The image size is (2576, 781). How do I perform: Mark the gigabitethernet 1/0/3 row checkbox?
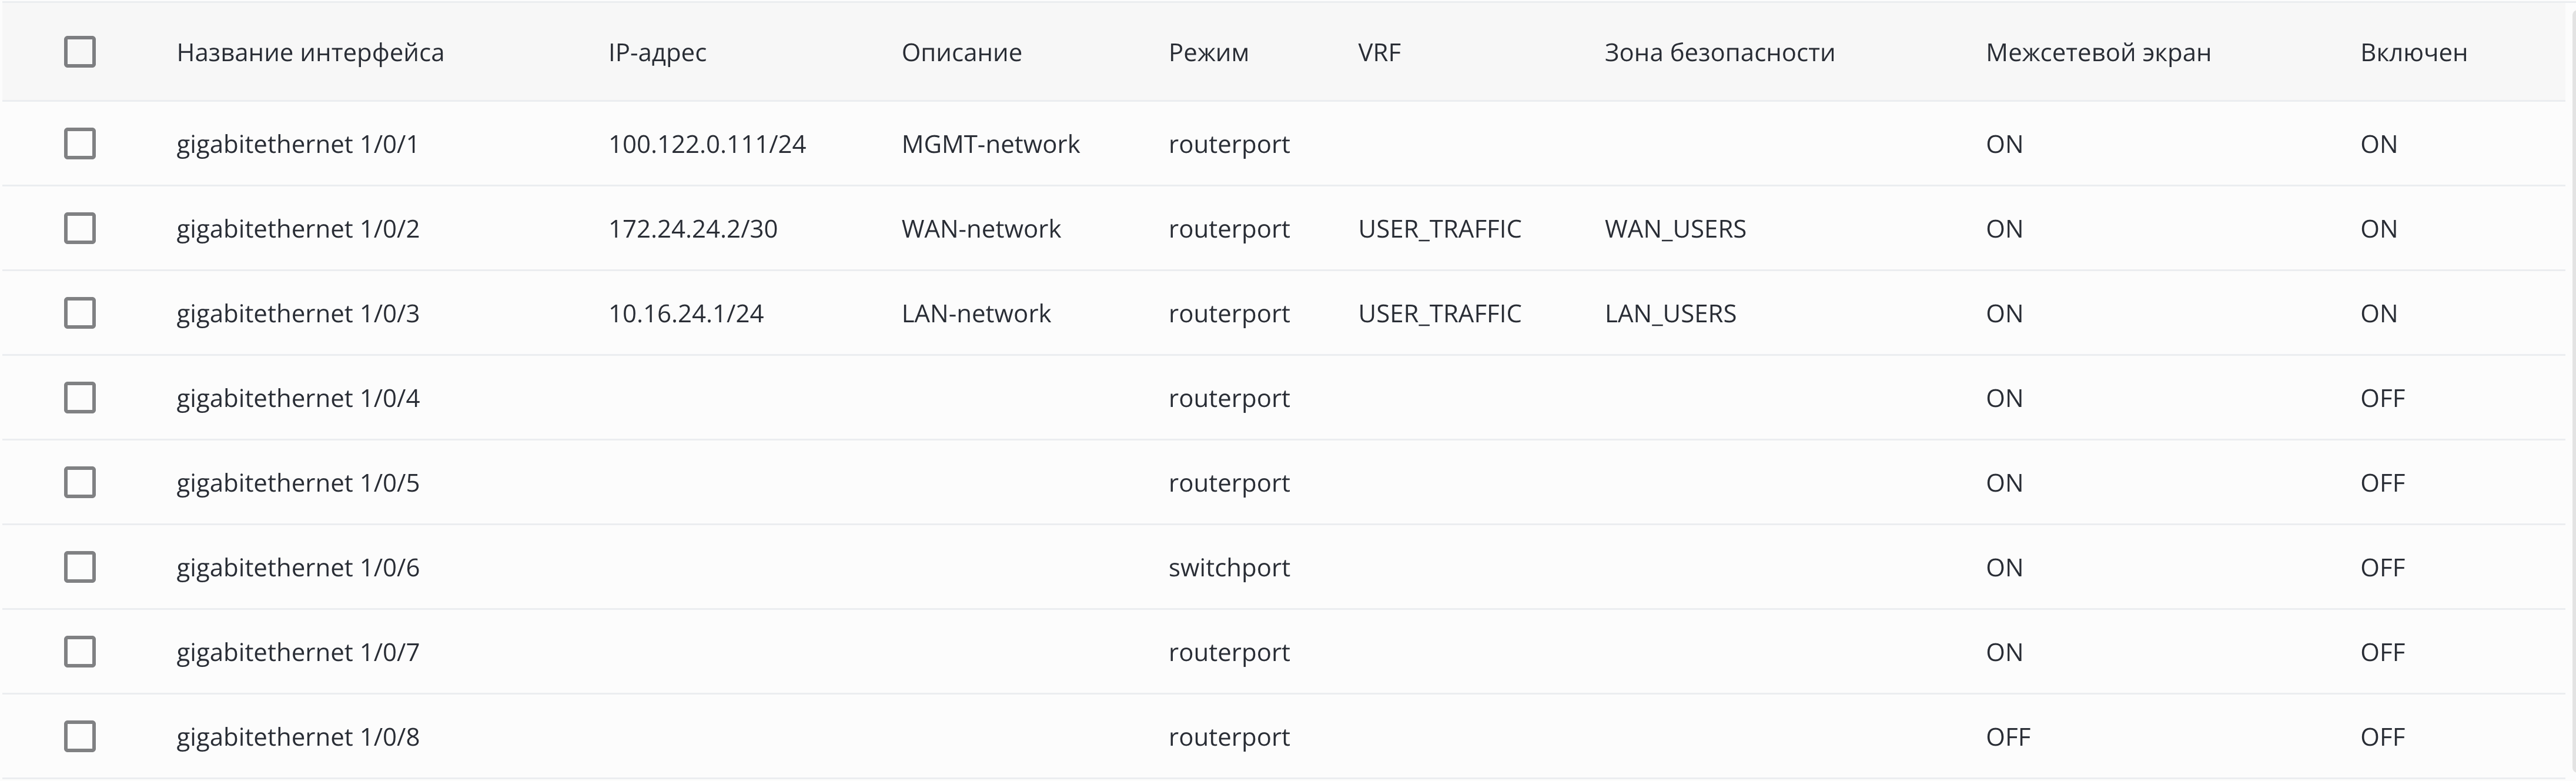coord(80,314)
